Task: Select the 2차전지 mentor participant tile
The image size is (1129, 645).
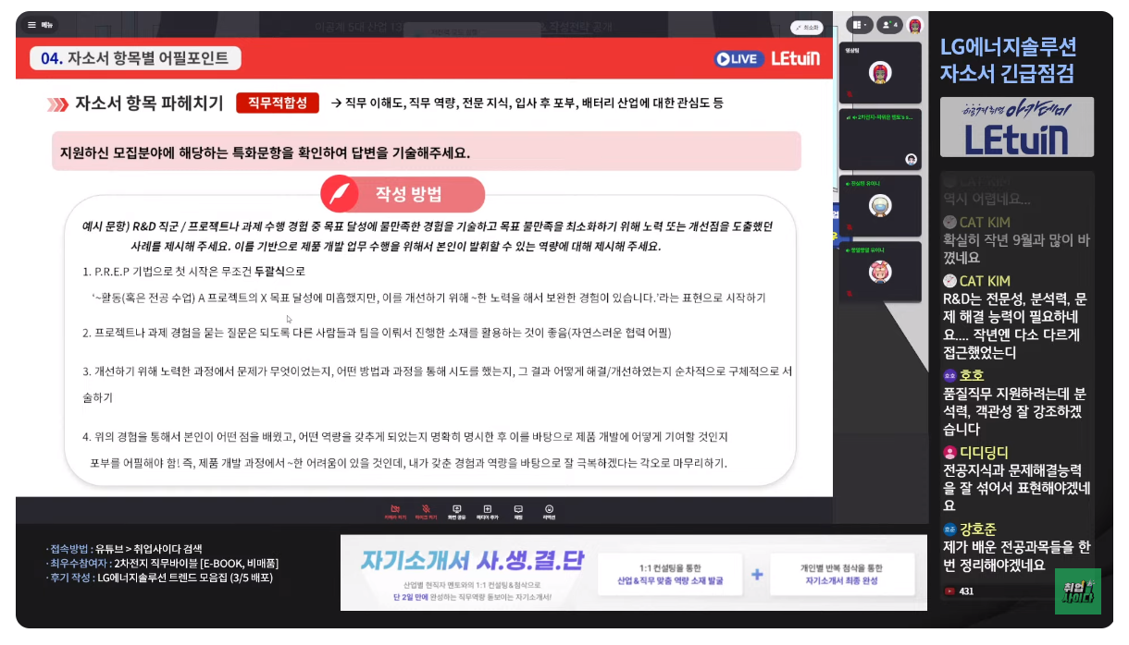Action: pos(880,140)
